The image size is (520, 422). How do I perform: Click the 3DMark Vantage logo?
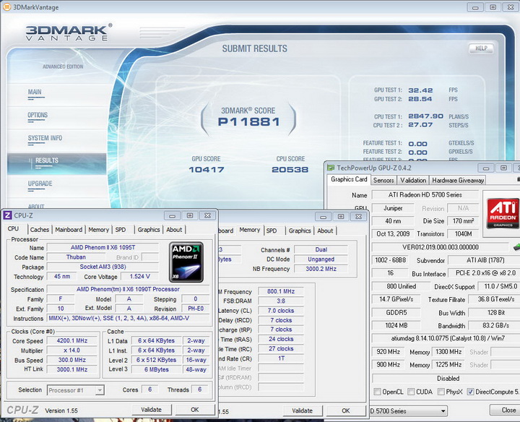[69, 33]
